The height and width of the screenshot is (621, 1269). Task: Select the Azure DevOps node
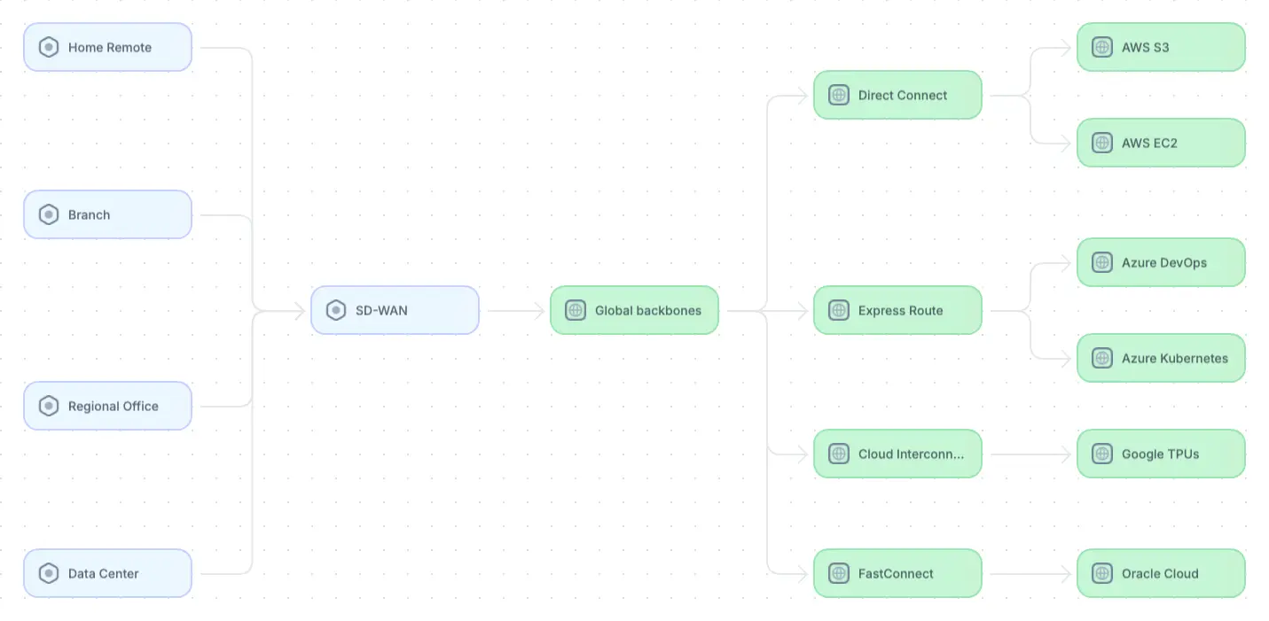(1161, 262)
